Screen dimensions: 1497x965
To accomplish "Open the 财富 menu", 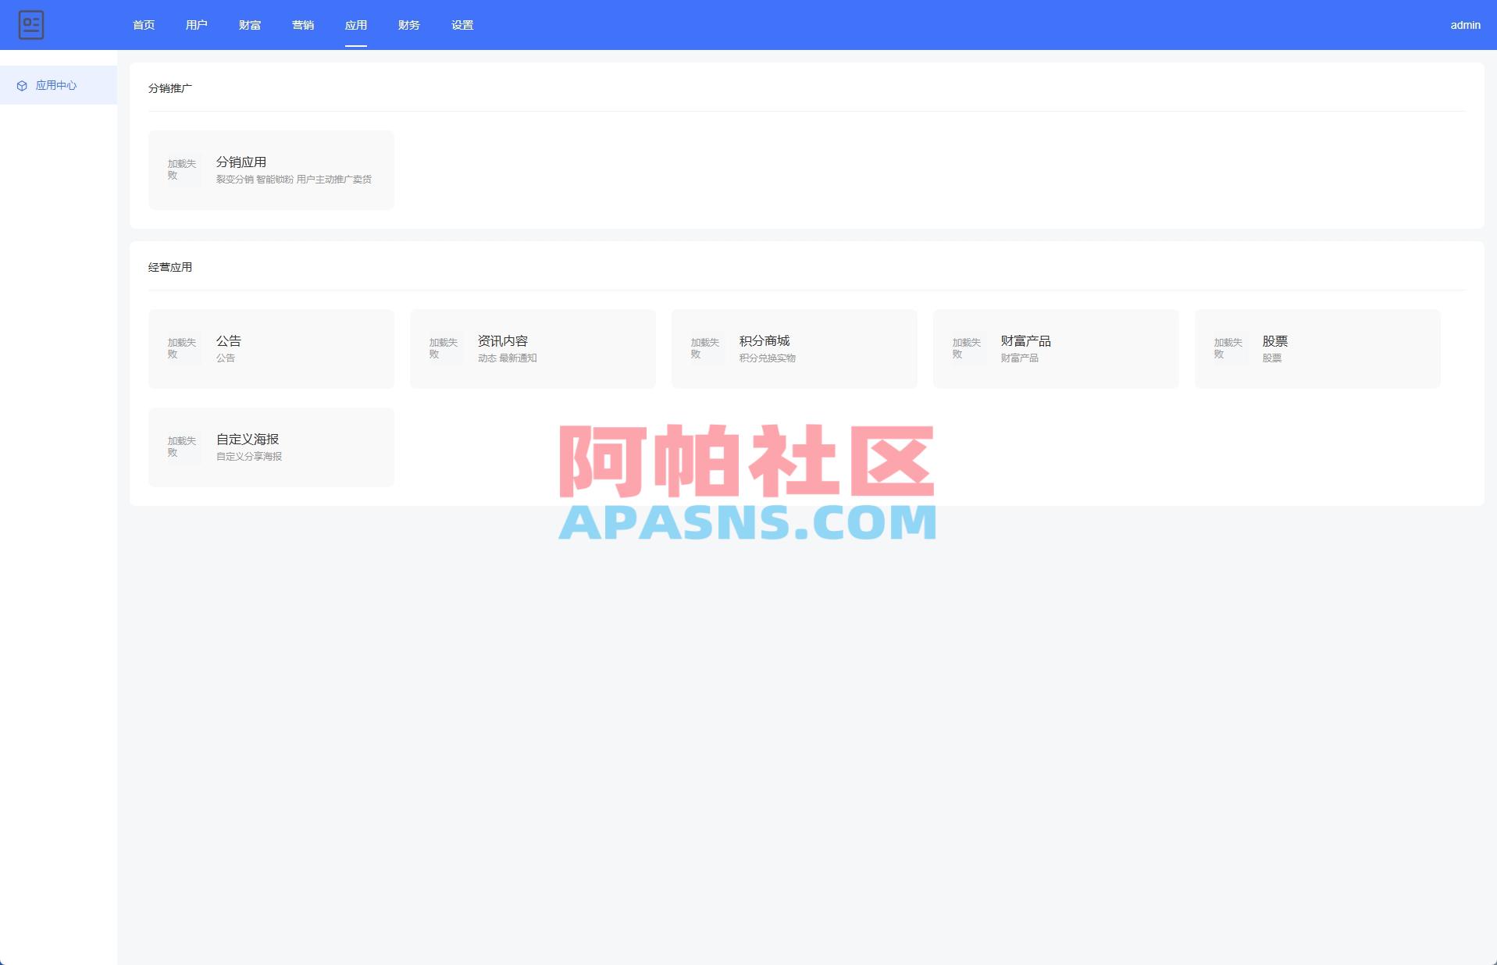I will pos(249,25).
